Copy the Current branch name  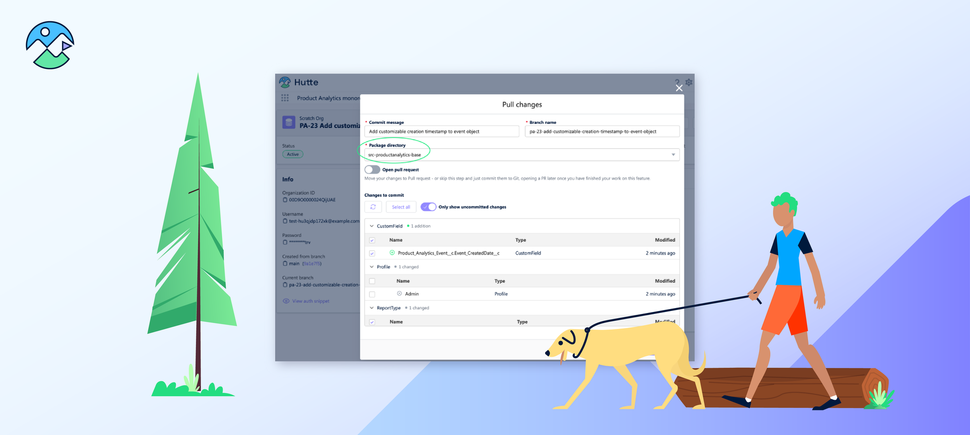click(285, 285)
